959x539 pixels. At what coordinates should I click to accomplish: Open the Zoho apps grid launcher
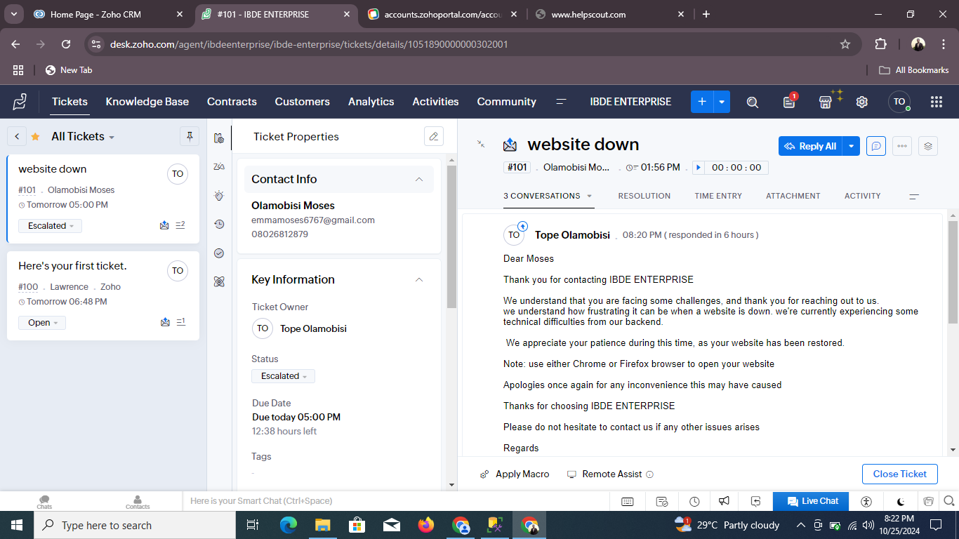point(936,102)
